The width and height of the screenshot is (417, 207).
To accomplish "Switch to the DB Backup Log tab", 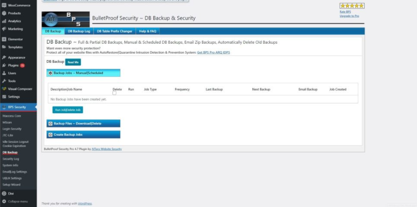I will [x=79, y=31].
